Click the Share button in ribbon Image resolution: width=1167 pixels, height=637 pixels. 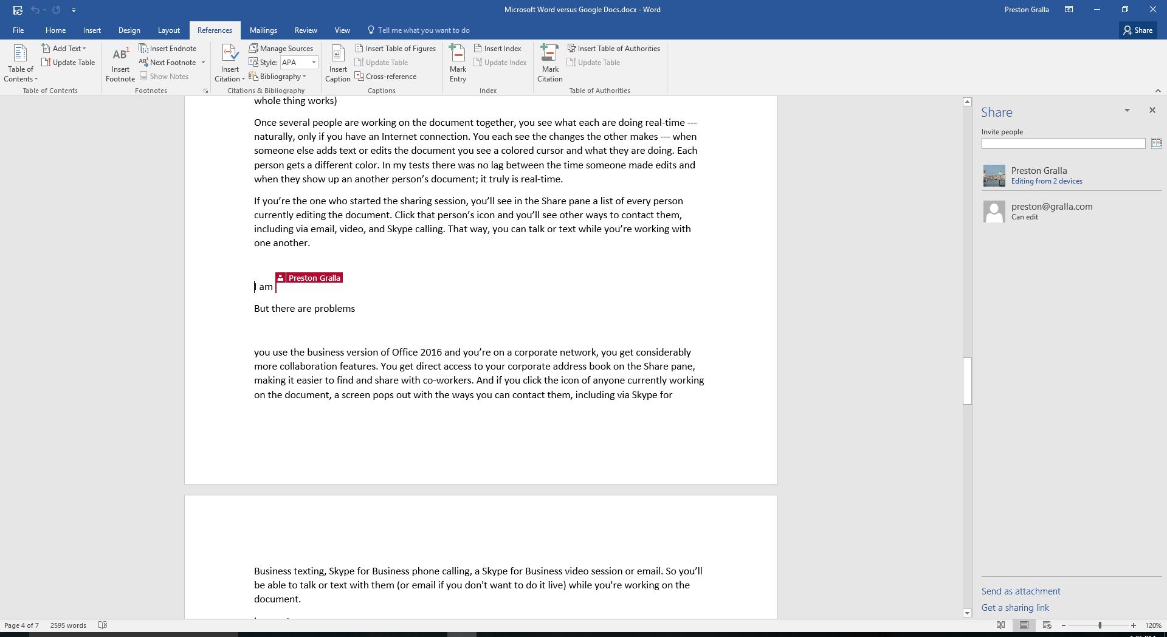click(1138, 30)
